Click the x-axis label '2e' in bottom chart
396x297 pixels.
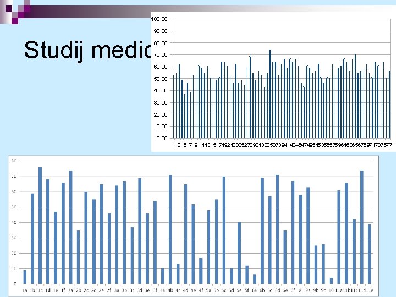tap(101, 290)
